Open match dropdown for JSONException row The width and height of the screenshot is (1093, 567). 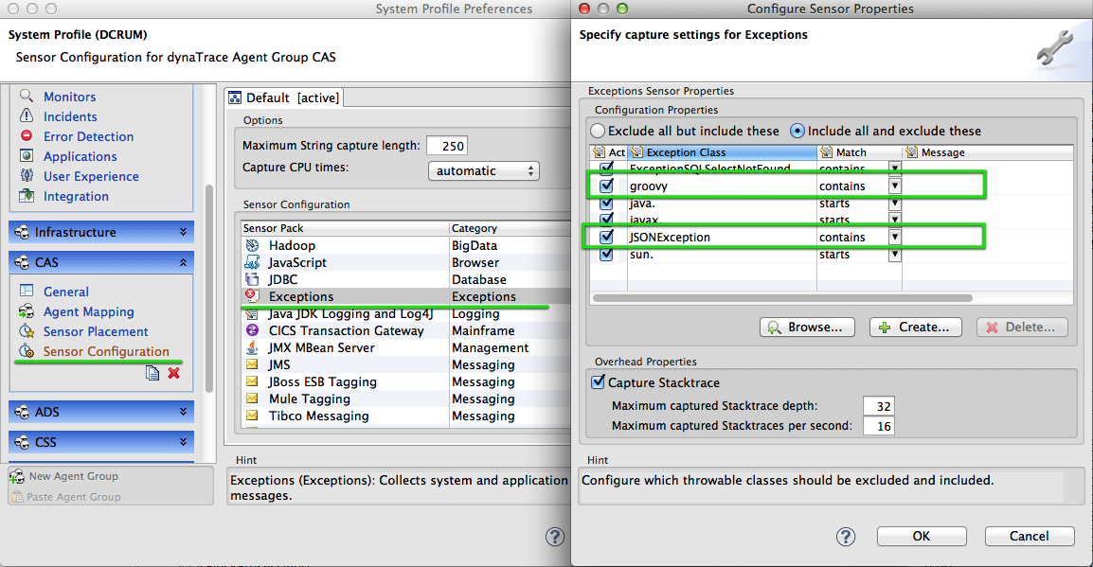[x=895, y=237]
